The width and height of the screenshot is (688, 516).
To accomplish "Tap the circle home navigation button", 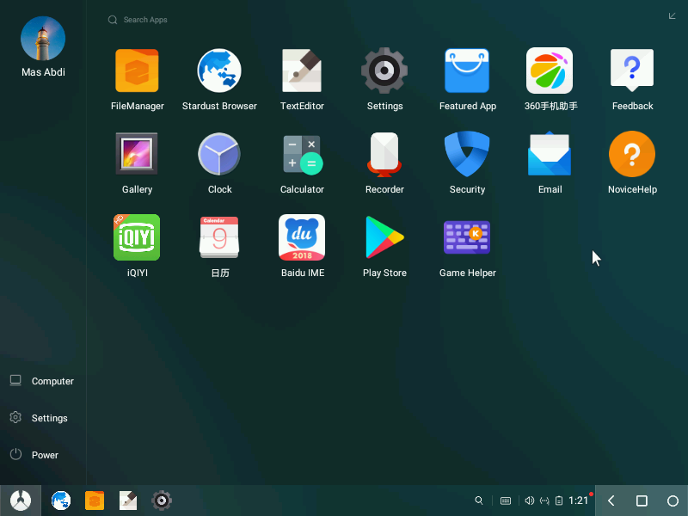I will click(673, 501).
